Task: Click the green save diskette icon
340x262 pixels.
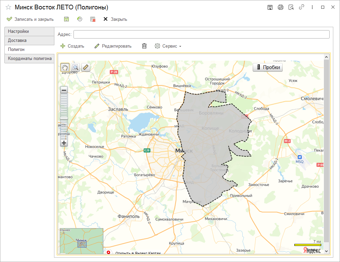Action: (66, 19)
